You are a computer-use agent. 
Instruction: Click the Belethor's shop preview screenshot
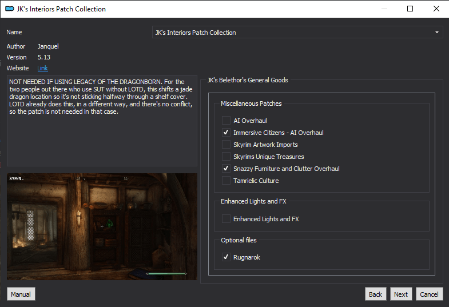click(x=102, y=226)
